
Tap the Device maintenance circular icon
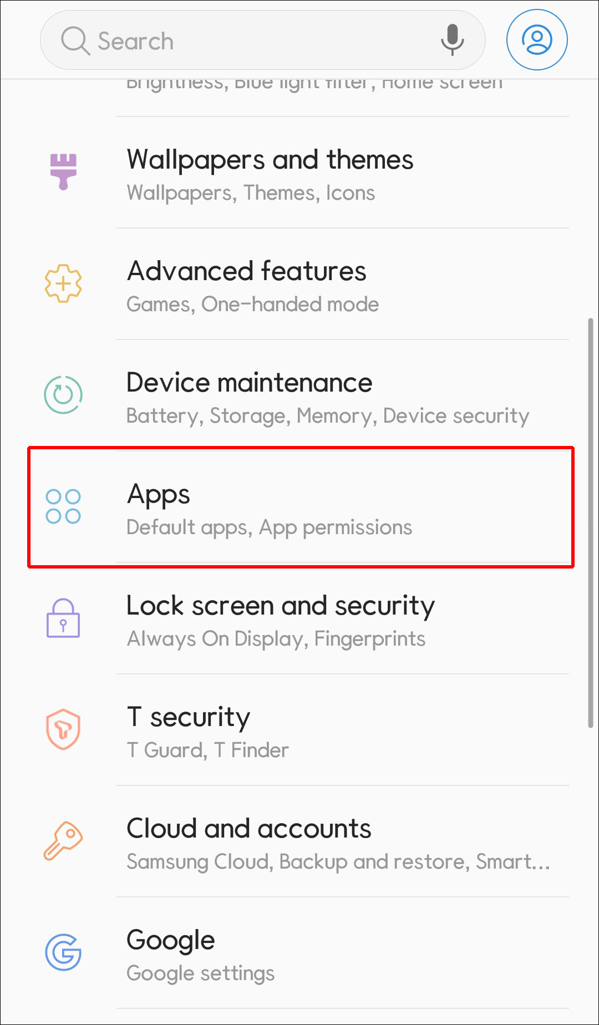(63, 394)
